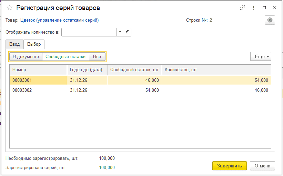Viewport: 283px width, 176px height.
Task: Sort by Свободный остаток, шт header
Action: click(134, 70)
